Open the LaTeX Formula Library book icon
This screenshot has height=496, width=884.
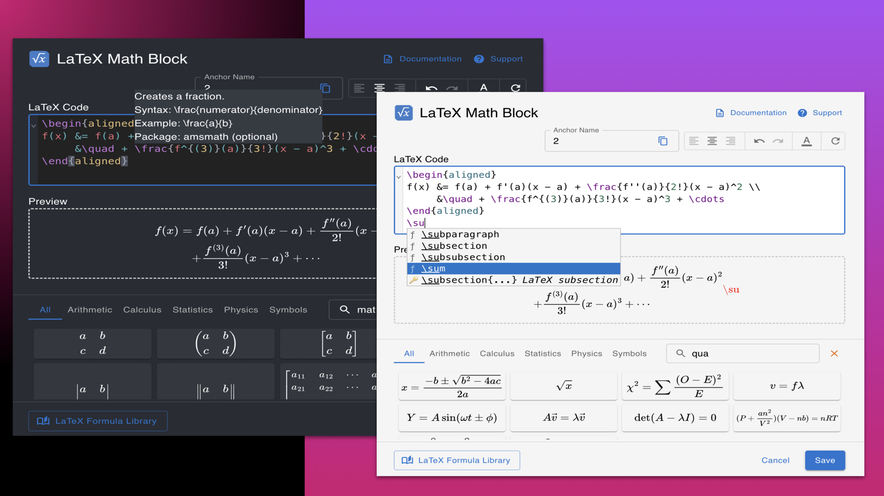[x=408, y=460]
